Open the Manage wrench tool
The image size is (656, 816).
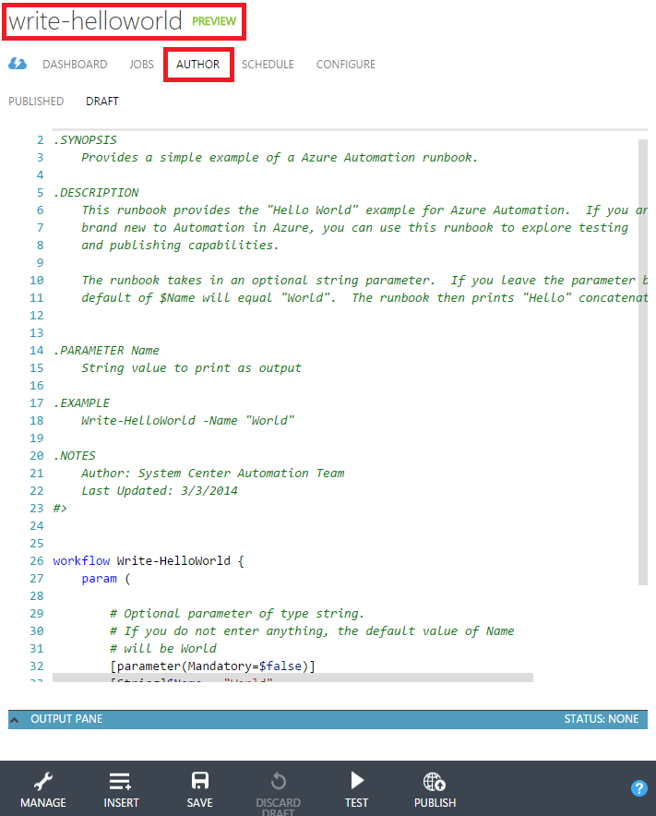tap(43, 781)
